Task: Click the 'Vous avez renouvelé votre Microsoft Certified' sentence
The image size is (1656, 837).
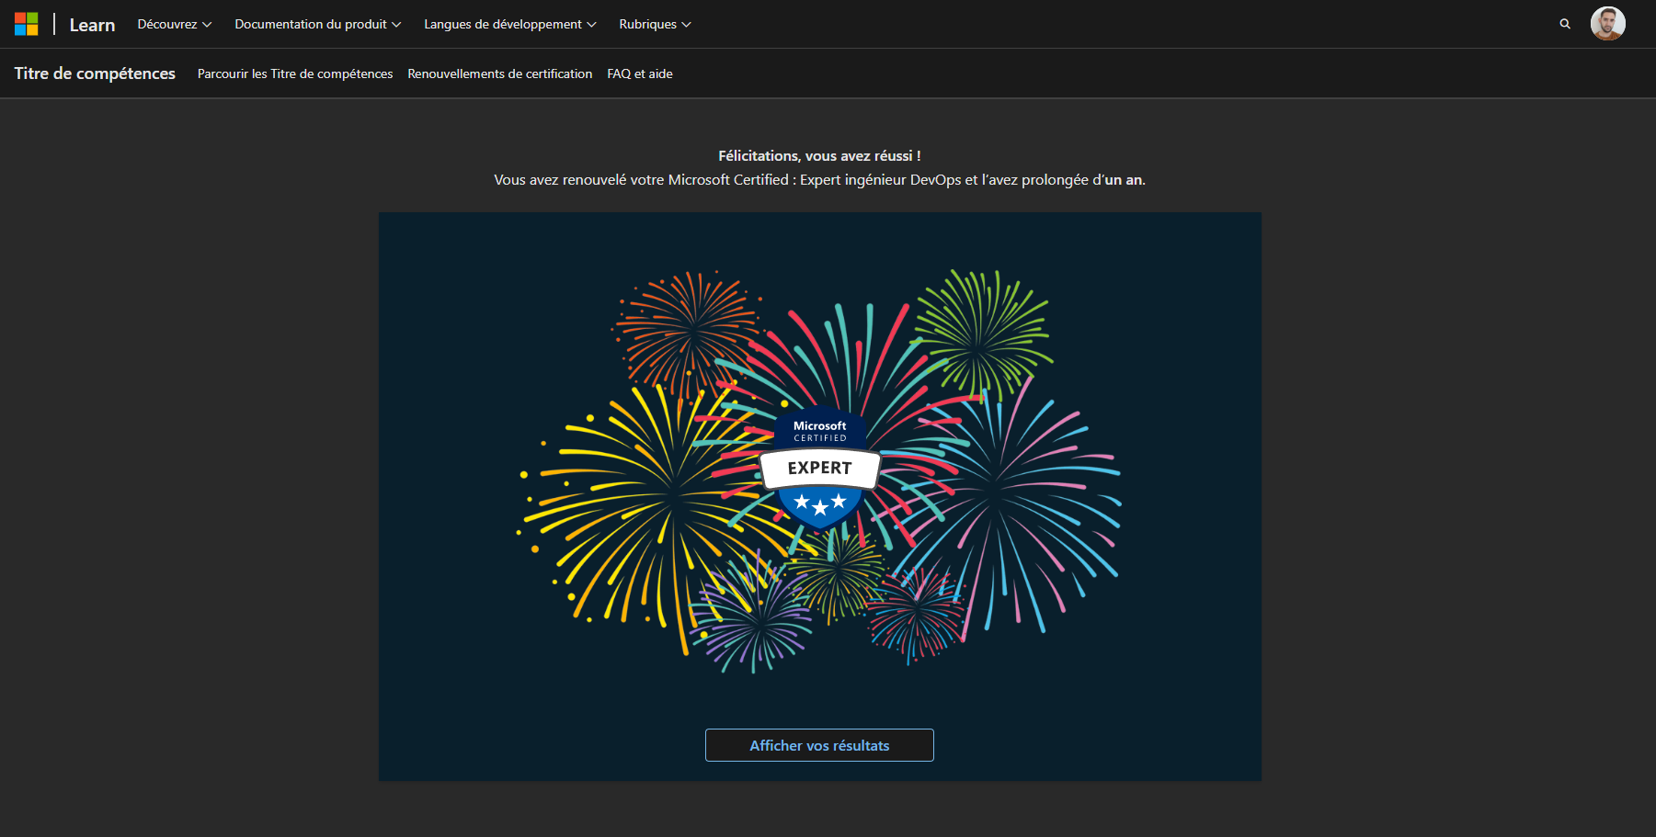Action: click(x=819, y=180)
